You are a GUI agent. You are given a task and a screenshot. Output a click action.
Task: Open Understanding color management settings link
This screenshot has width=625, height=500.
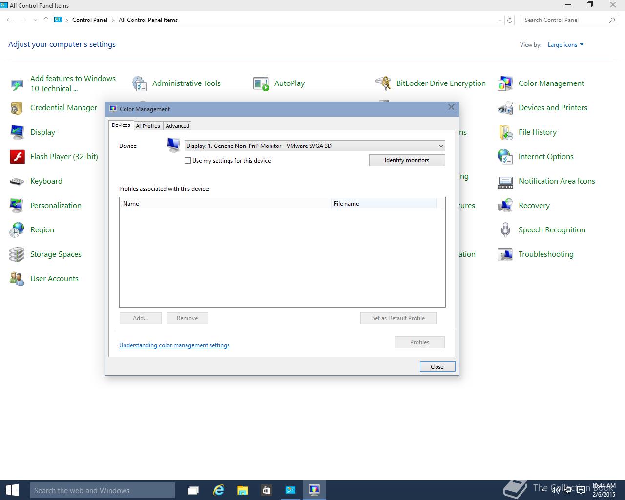(174, 345)
